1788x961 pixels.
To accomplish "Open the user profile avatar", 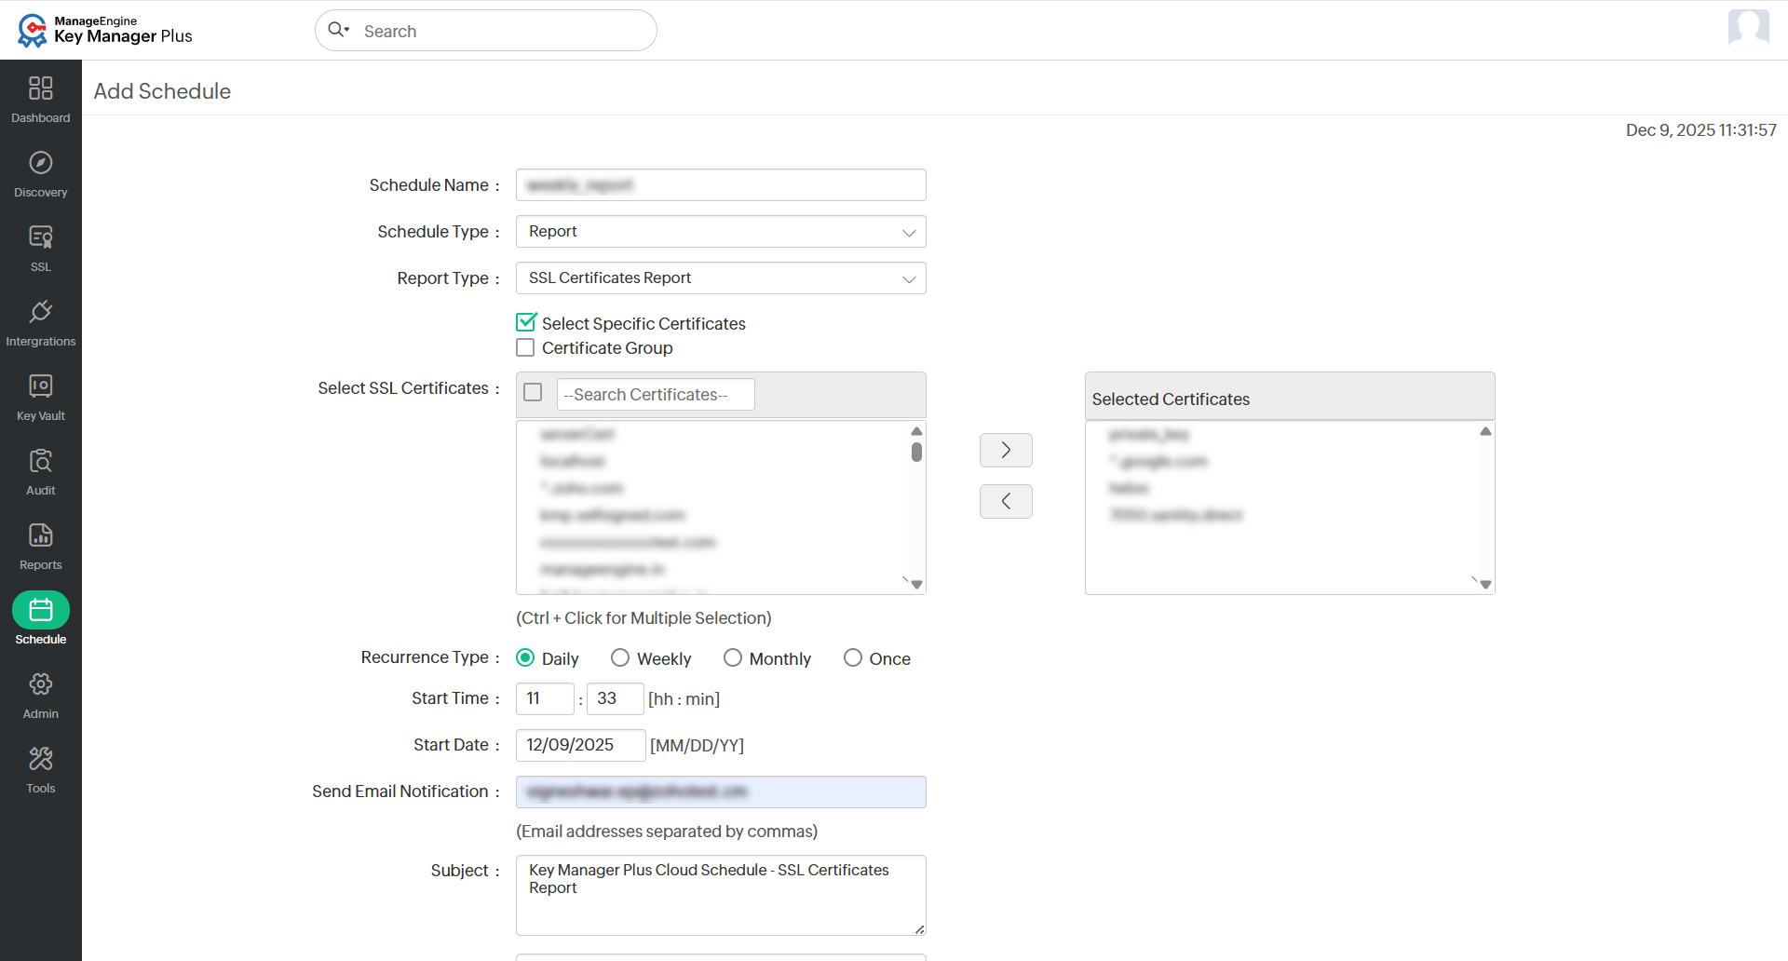I will click(x=1748, y=28).
